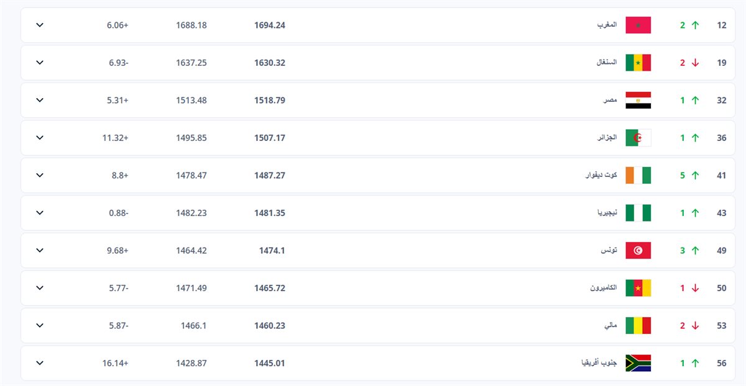Click the Senegal flag icon
The image size is (746, 386).
click(638, 63)
